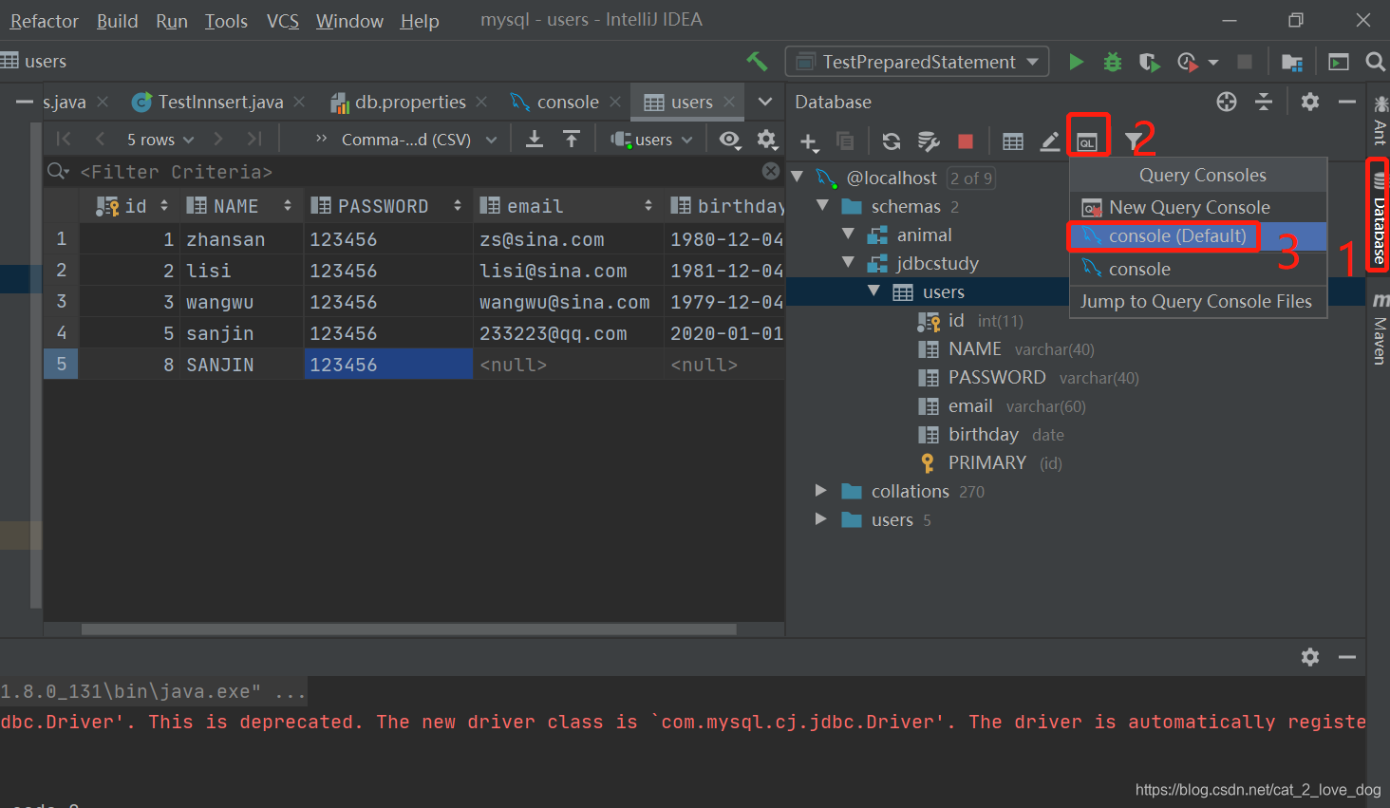The height and width of the screenshot is (808, 1390).
Task: Click the add data source plus icon
Action: pyautogui.click(x=809, y=141)
